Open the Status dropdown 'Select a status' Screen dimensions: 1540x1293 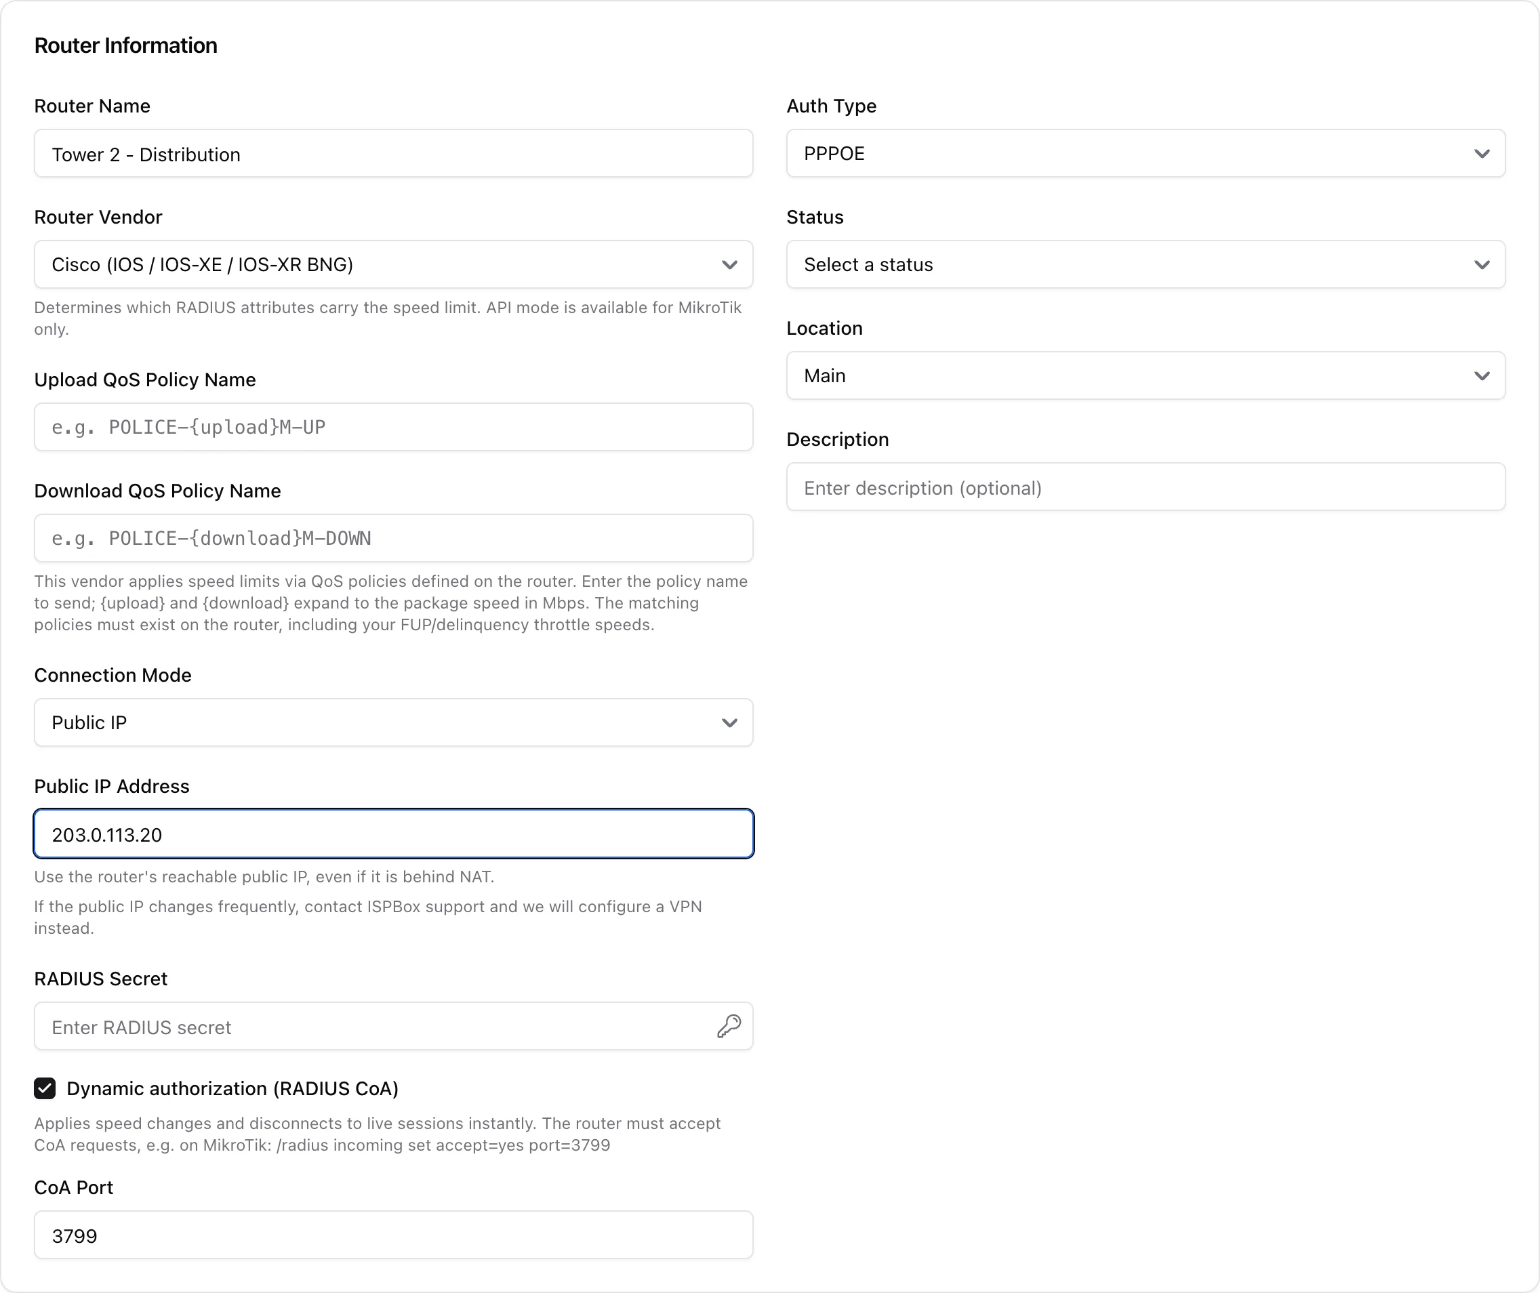[x=1146, y=264]
